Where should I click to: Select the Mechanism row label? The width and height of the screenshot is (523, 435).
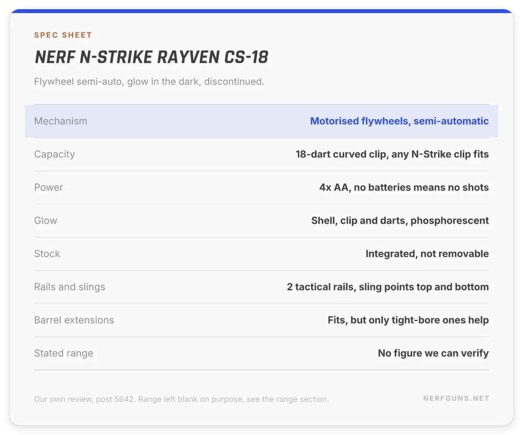pos(61,121)
